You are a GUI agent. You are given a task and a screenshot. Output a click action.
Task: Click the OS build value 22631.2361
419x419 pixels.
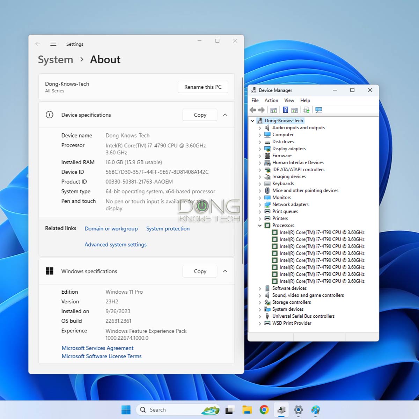pos(118,321)
